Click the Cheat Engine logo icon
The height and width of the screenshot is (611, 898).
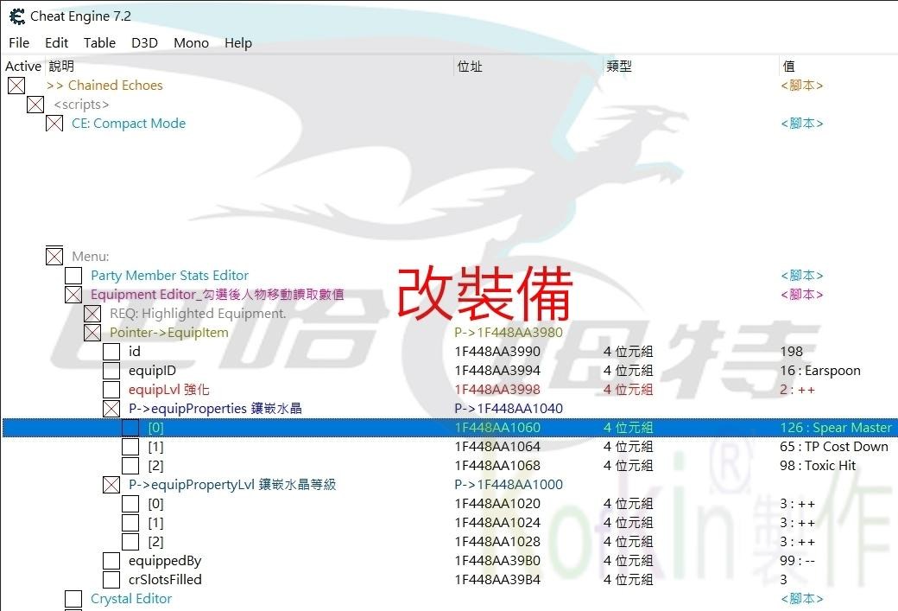16,16
